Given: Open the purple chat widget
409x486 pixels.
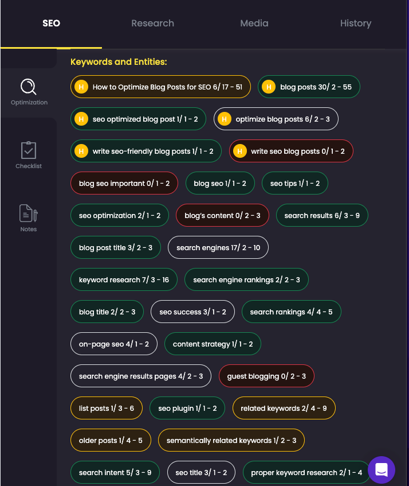Looking at the screenshot, I should coord(381,469).
